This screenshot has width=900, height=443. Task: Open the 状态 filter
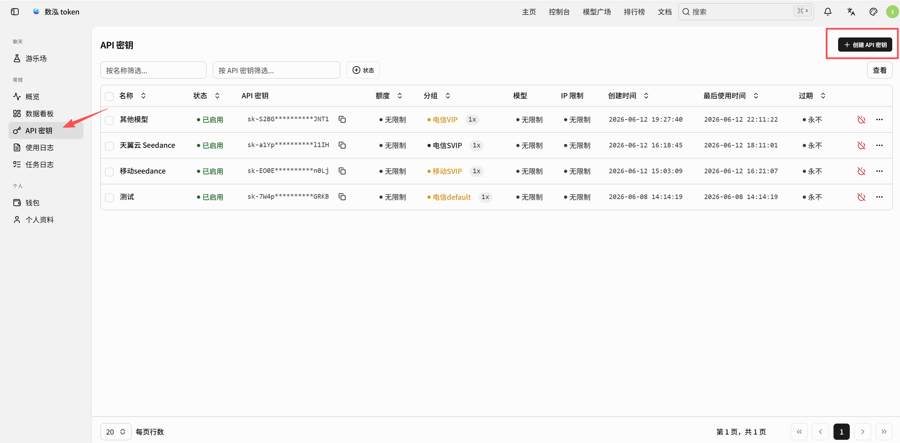pos(363,70)
